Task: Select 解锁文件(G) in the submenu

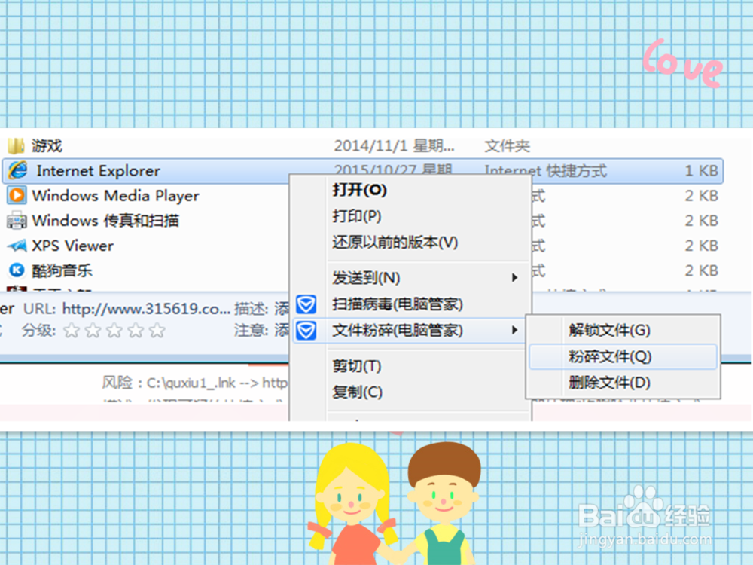Action: coord(609,330)
